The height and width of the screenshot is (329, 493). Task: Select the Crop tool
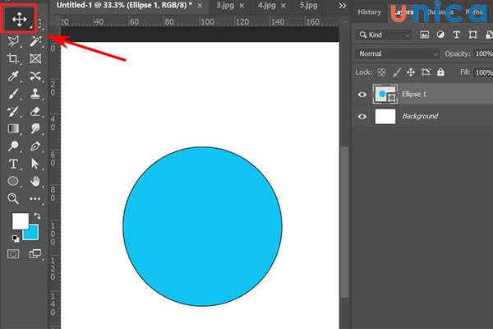(13, 58)
